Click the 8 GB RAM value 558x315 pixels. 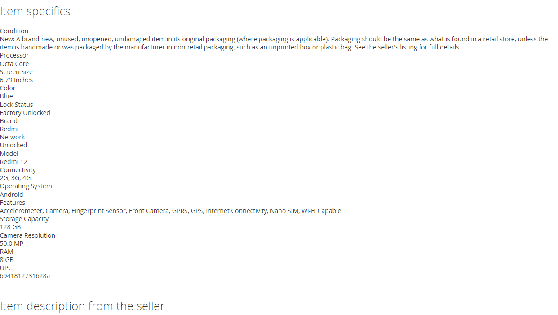7,260
